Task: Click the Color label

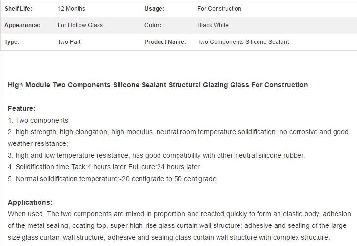Action: coord(153,25)
